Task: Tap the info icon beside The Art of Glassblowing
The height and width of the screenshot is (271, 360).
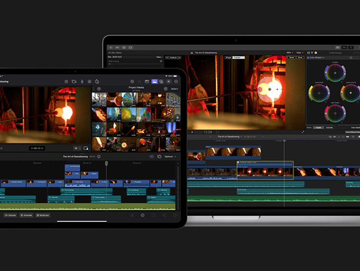Action: pyautogui.click(x=98, y=157)
